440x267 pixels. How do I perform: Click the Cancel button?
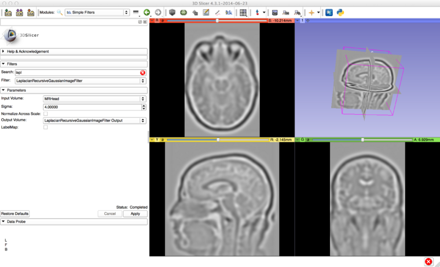pyautogui.click(x=109, y=214)
